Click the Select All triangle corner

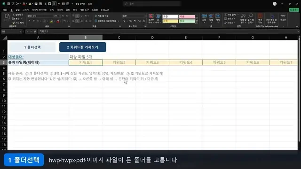pyautogui.click(x=5, y=38)
